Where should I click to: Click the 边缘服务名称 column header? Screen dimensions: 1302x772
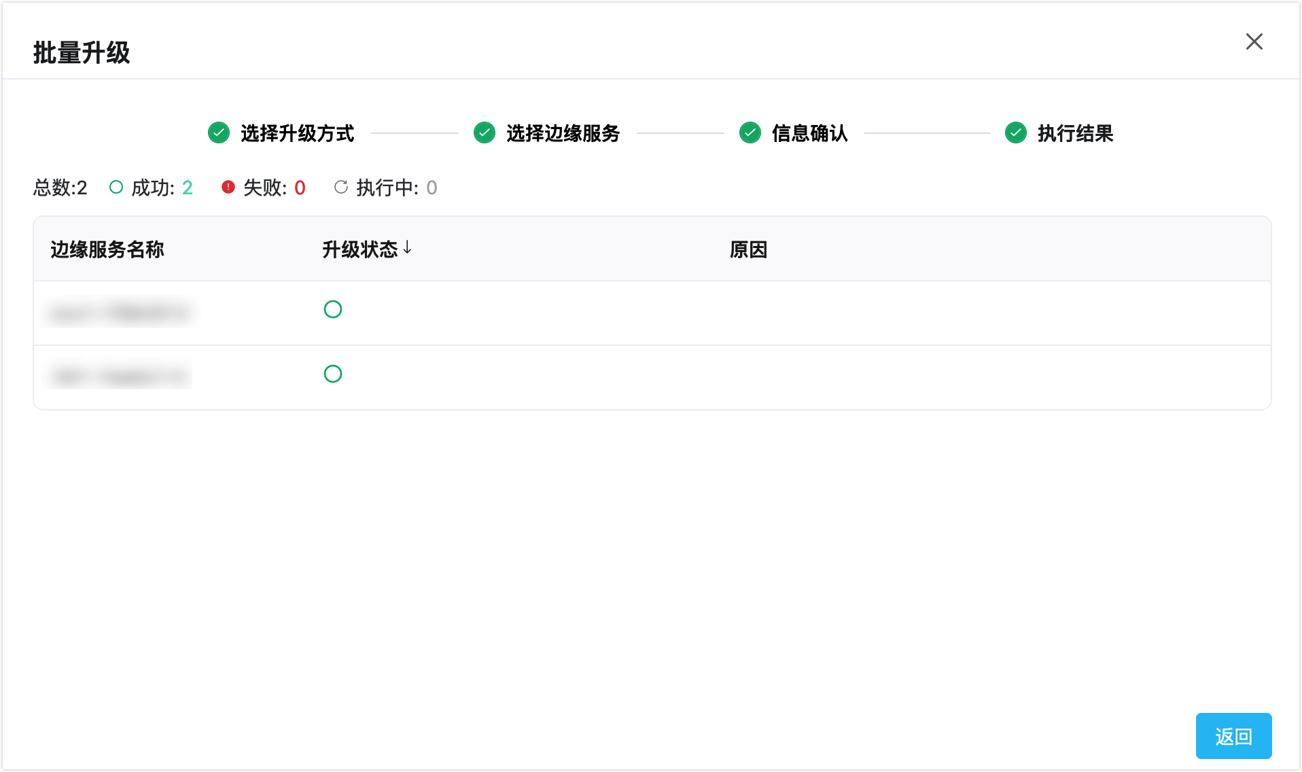pyautogui.click(x=107, y=249)
